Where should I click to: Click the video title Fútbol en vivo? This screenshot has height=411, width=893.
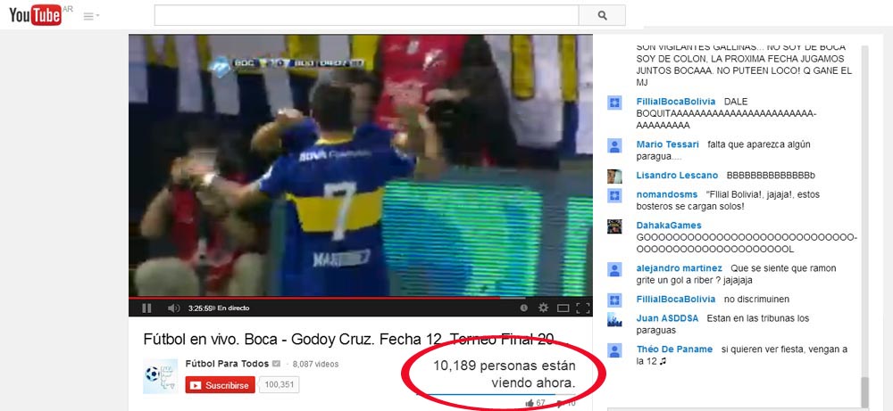(x=356, y=340)
